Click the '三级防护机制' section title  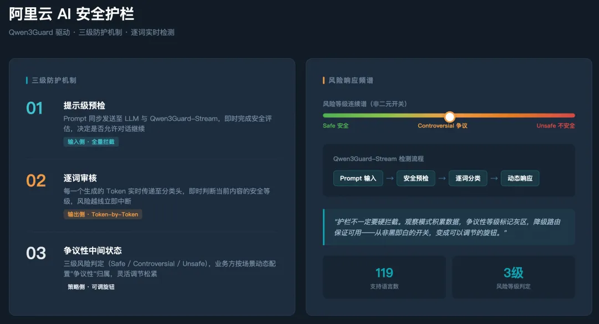tap(54, 80)
